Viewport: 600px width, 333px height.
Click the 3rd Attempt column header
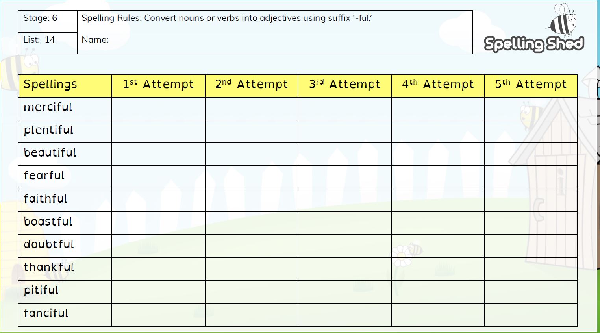pyautogui.click(x=344, y=85)
